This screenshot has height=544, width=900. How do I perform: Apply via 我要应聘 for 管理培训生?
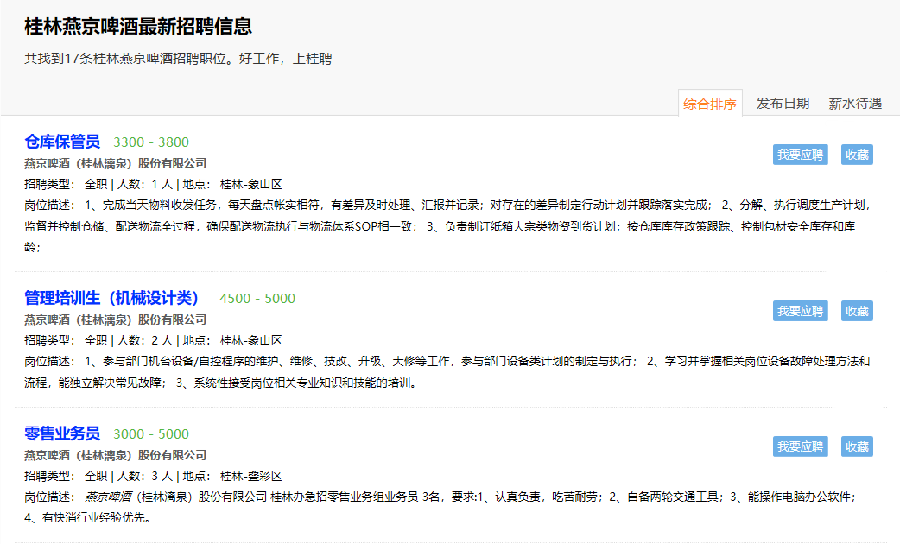pyautogui.click(x=800, y=311)
